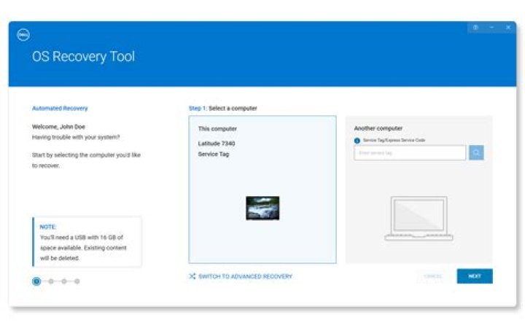Select the first progress step dot
Image resolution: width=525 pixels, height=328 pixels.
37,281
